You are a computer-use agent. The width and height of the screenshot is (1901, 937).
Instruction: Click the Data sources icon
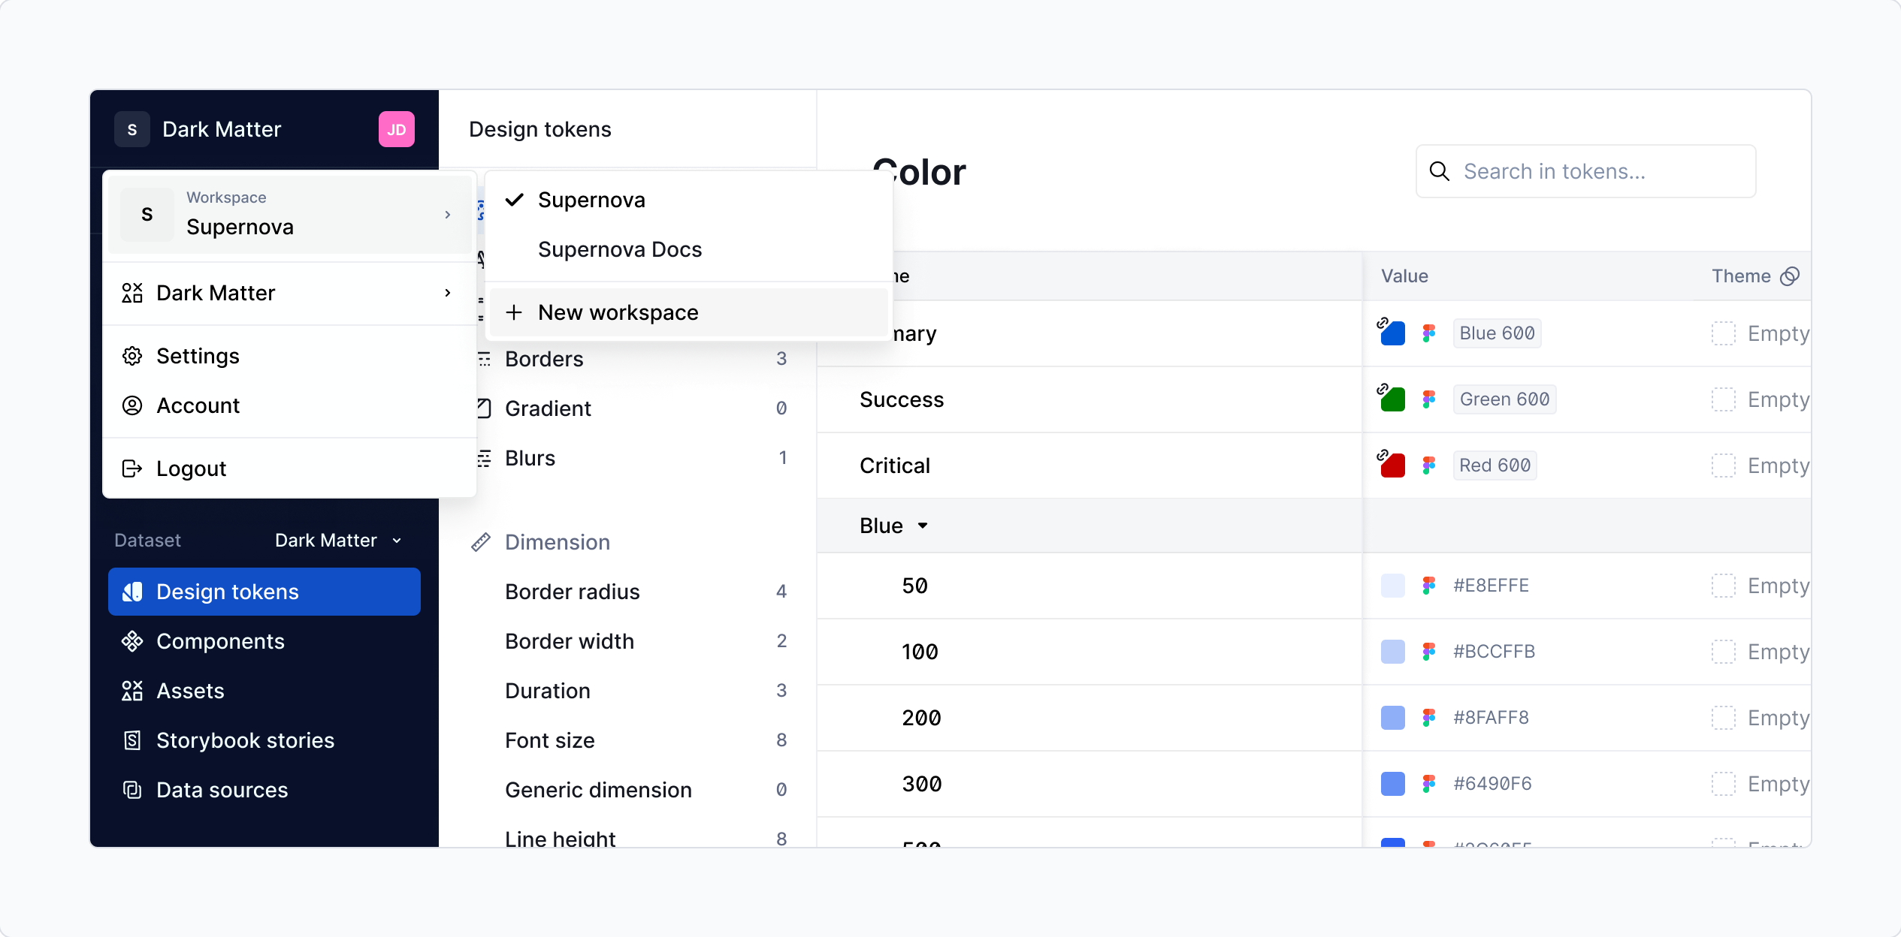[132, 790]
